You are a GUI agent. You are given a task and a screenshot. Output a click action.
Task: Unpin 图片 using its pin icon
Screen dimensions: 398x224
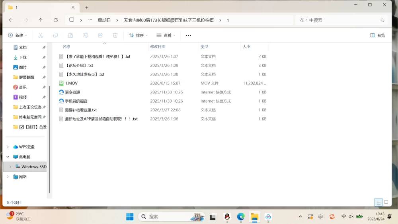(44, 67)
